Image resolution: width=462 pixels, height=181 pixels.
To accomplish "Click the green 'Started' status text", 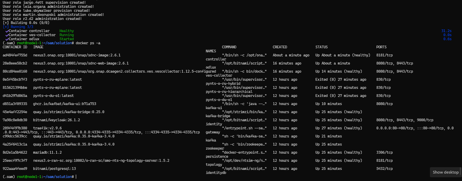I will pos(67,39).
